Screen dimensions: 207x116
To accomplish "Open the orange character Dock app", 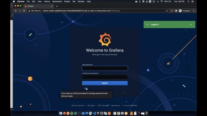I will coord(131,113).
